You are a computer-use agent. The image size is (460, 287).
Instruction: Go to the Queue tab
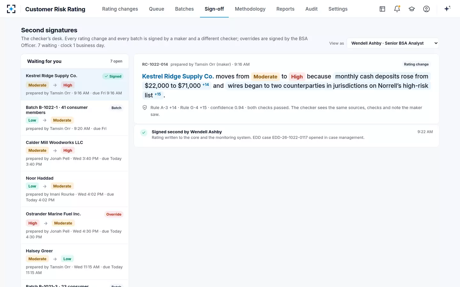tap(157, 9)
